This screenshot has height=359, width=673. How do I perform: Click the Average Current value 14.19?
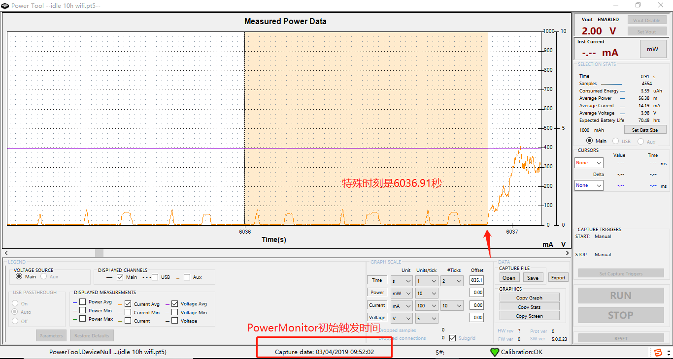click(x=644, y=106)
